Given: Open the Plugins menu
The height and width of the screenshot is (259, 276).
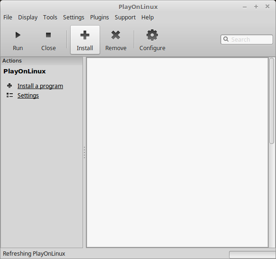Looking at the screenshot, I should 100,18.
